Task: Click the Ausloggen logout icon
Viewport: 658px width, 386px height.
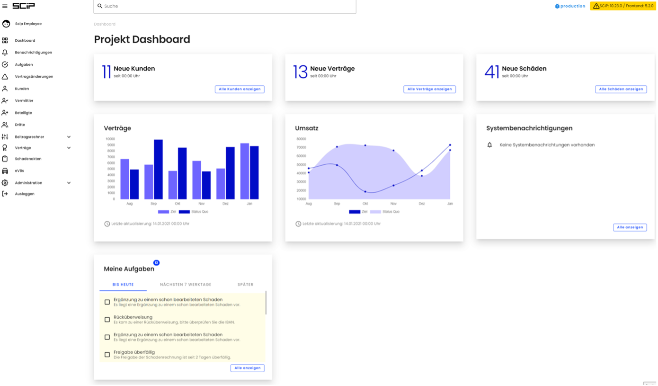Action: (5, 194)
